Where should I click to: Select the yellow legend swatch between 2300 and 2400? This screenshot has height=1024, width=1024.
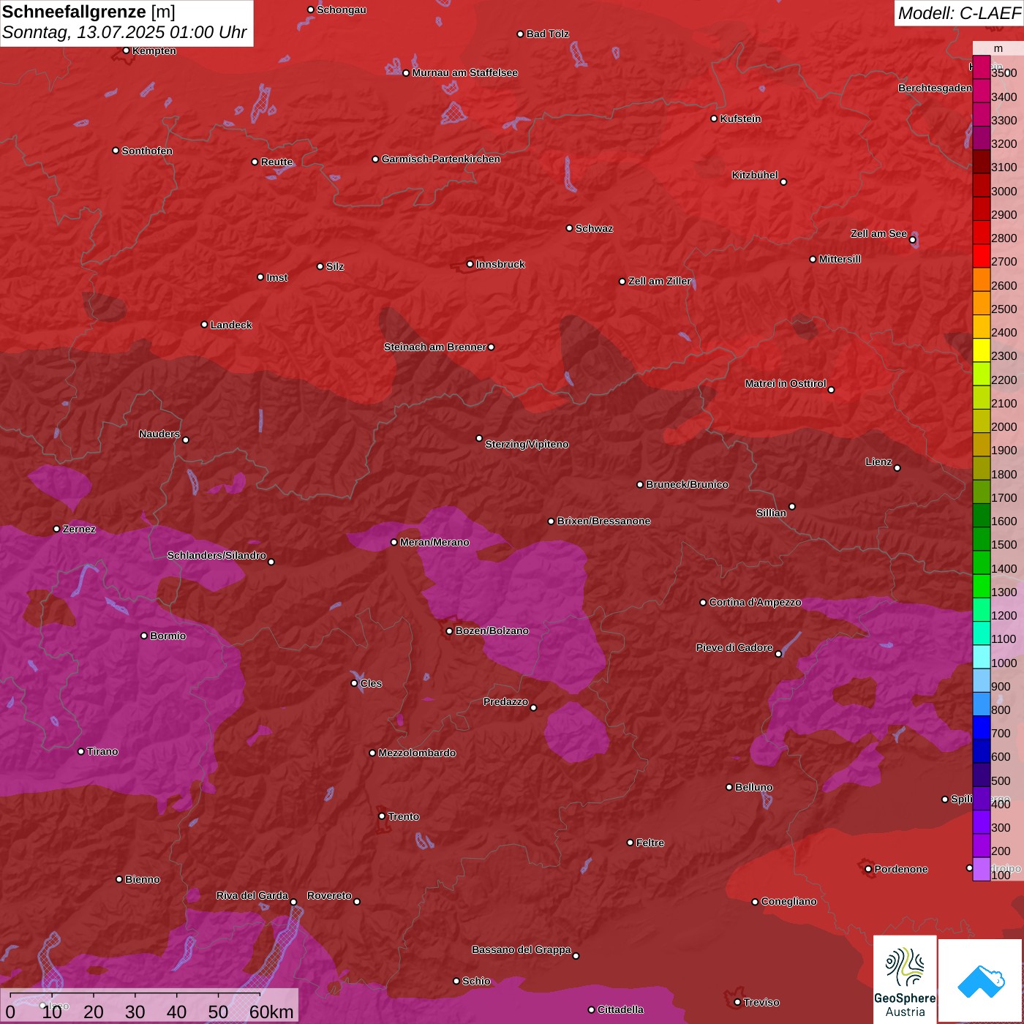click(981, 350)
